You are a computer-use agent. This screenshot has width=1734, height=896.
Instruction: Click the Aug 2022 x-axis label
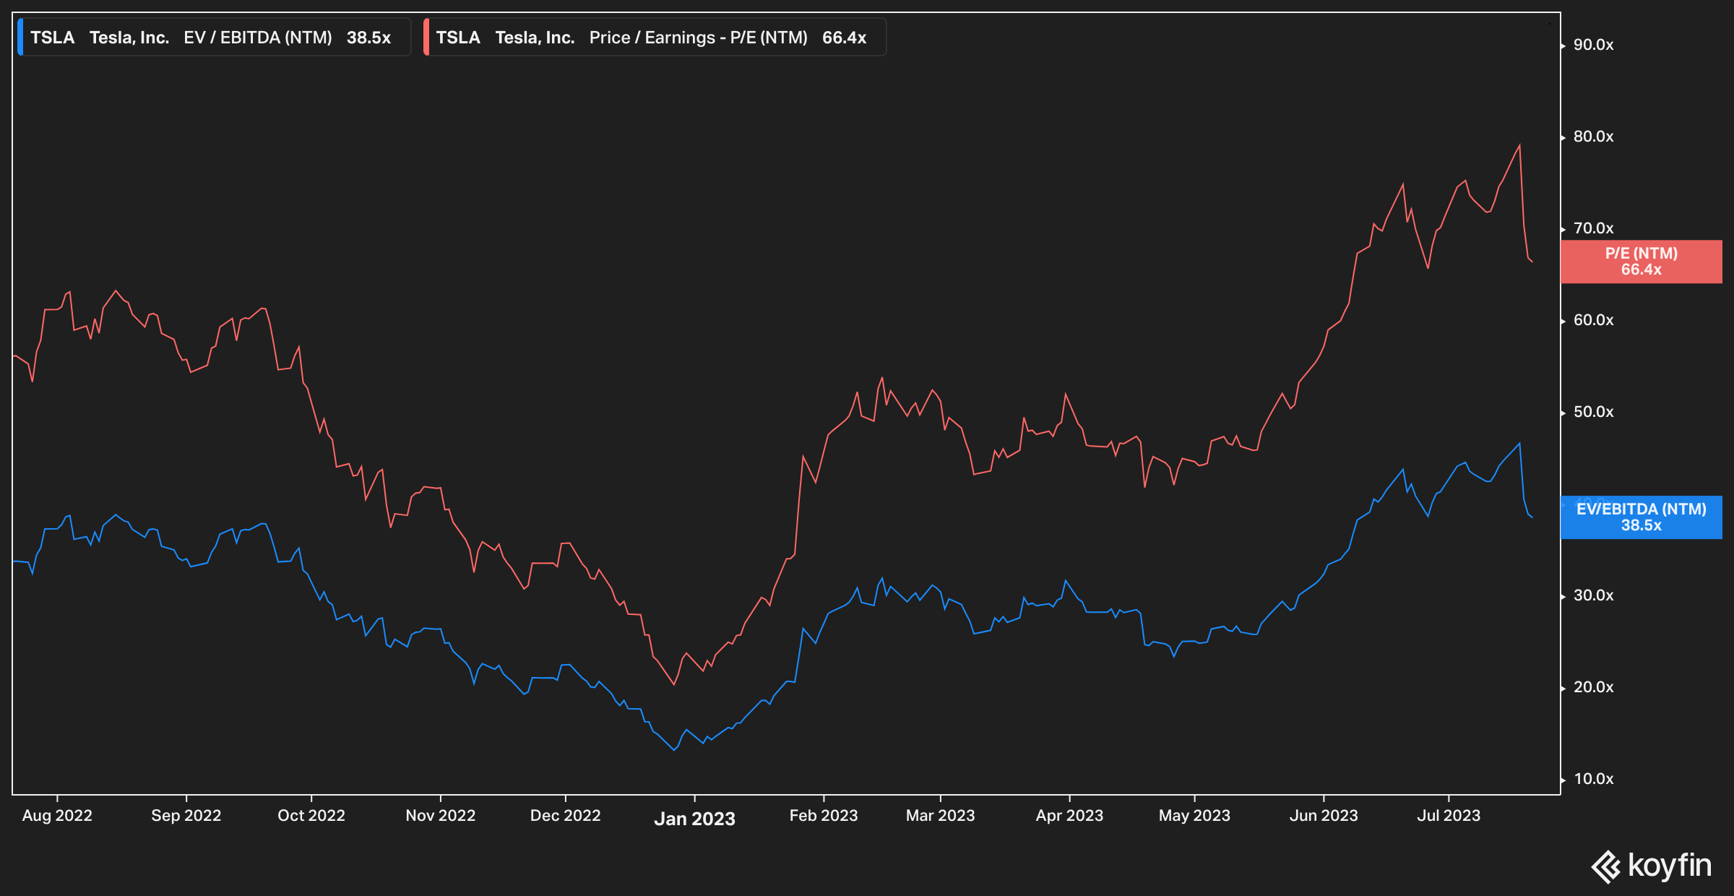tap(57, 816)
